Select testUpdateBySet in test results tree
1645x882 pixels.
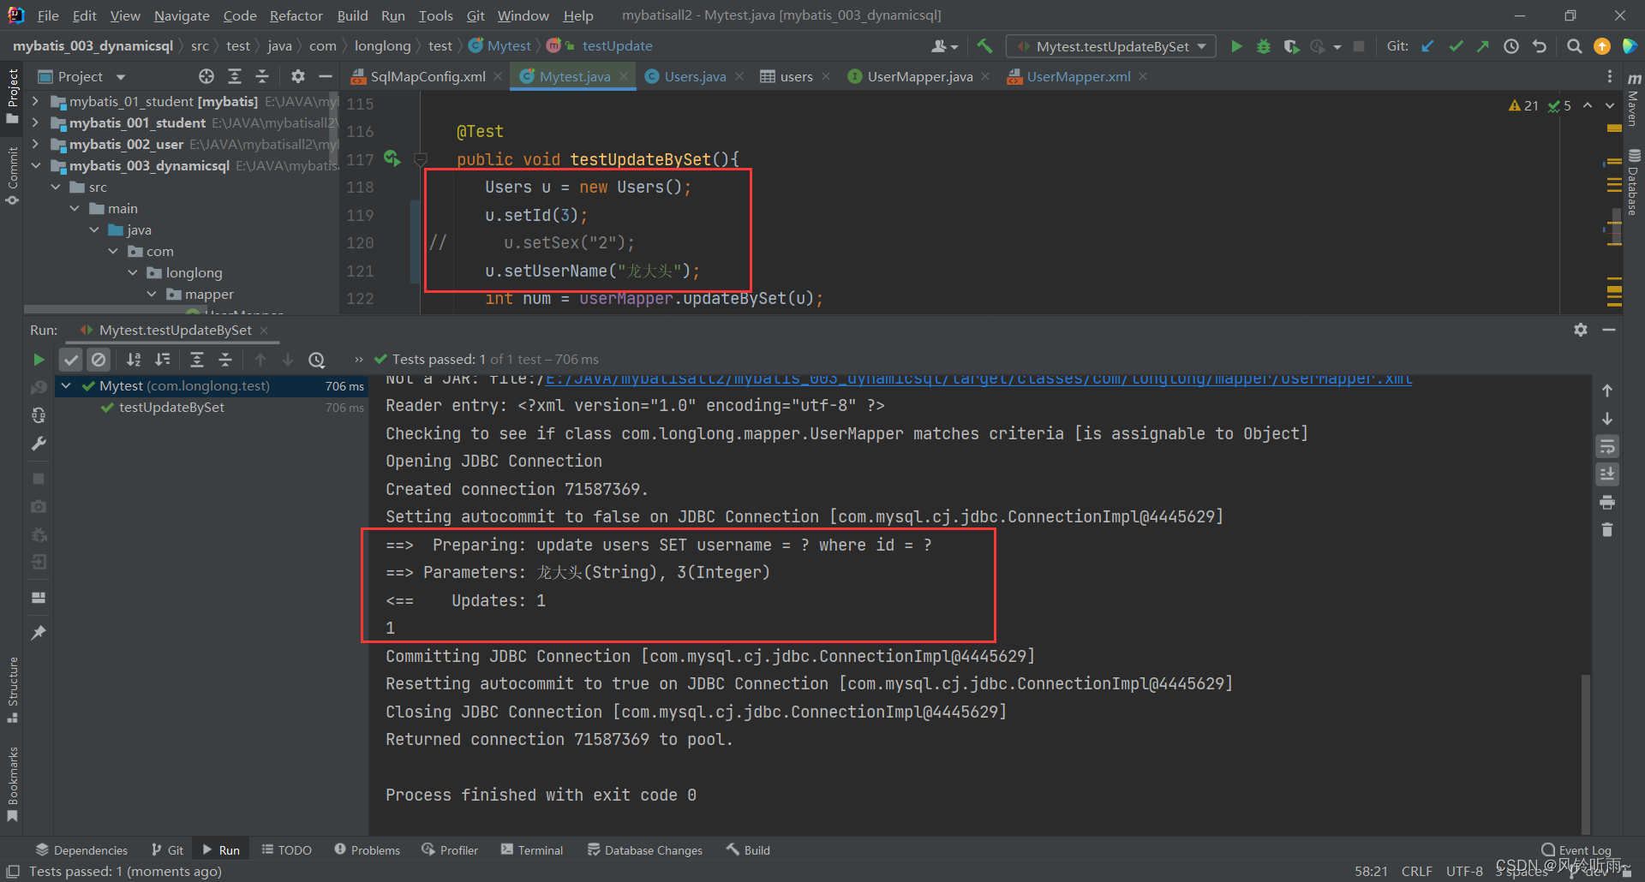click(171, 408)
